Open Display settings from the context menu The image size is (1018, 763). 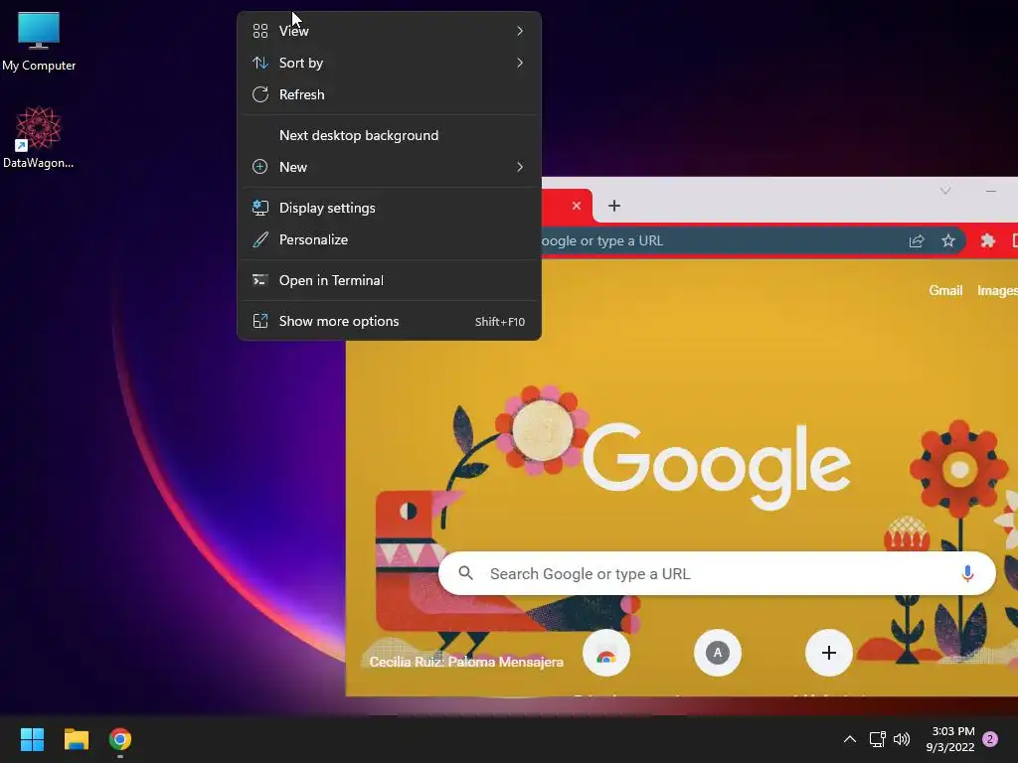[389, 208]
